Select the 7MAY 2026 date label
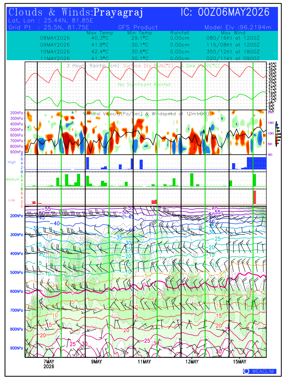The image size is (283, 378). click(x=49, y=364)
